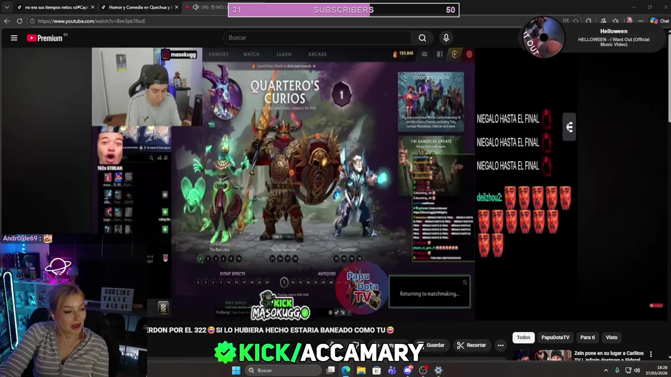Open Task View on the taskbar

pos(331,370)
